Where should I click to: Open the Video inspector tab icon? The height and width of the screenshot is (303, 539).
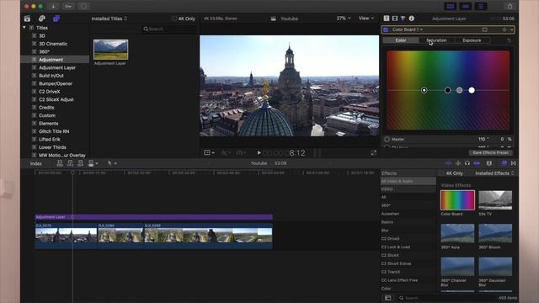387,19
